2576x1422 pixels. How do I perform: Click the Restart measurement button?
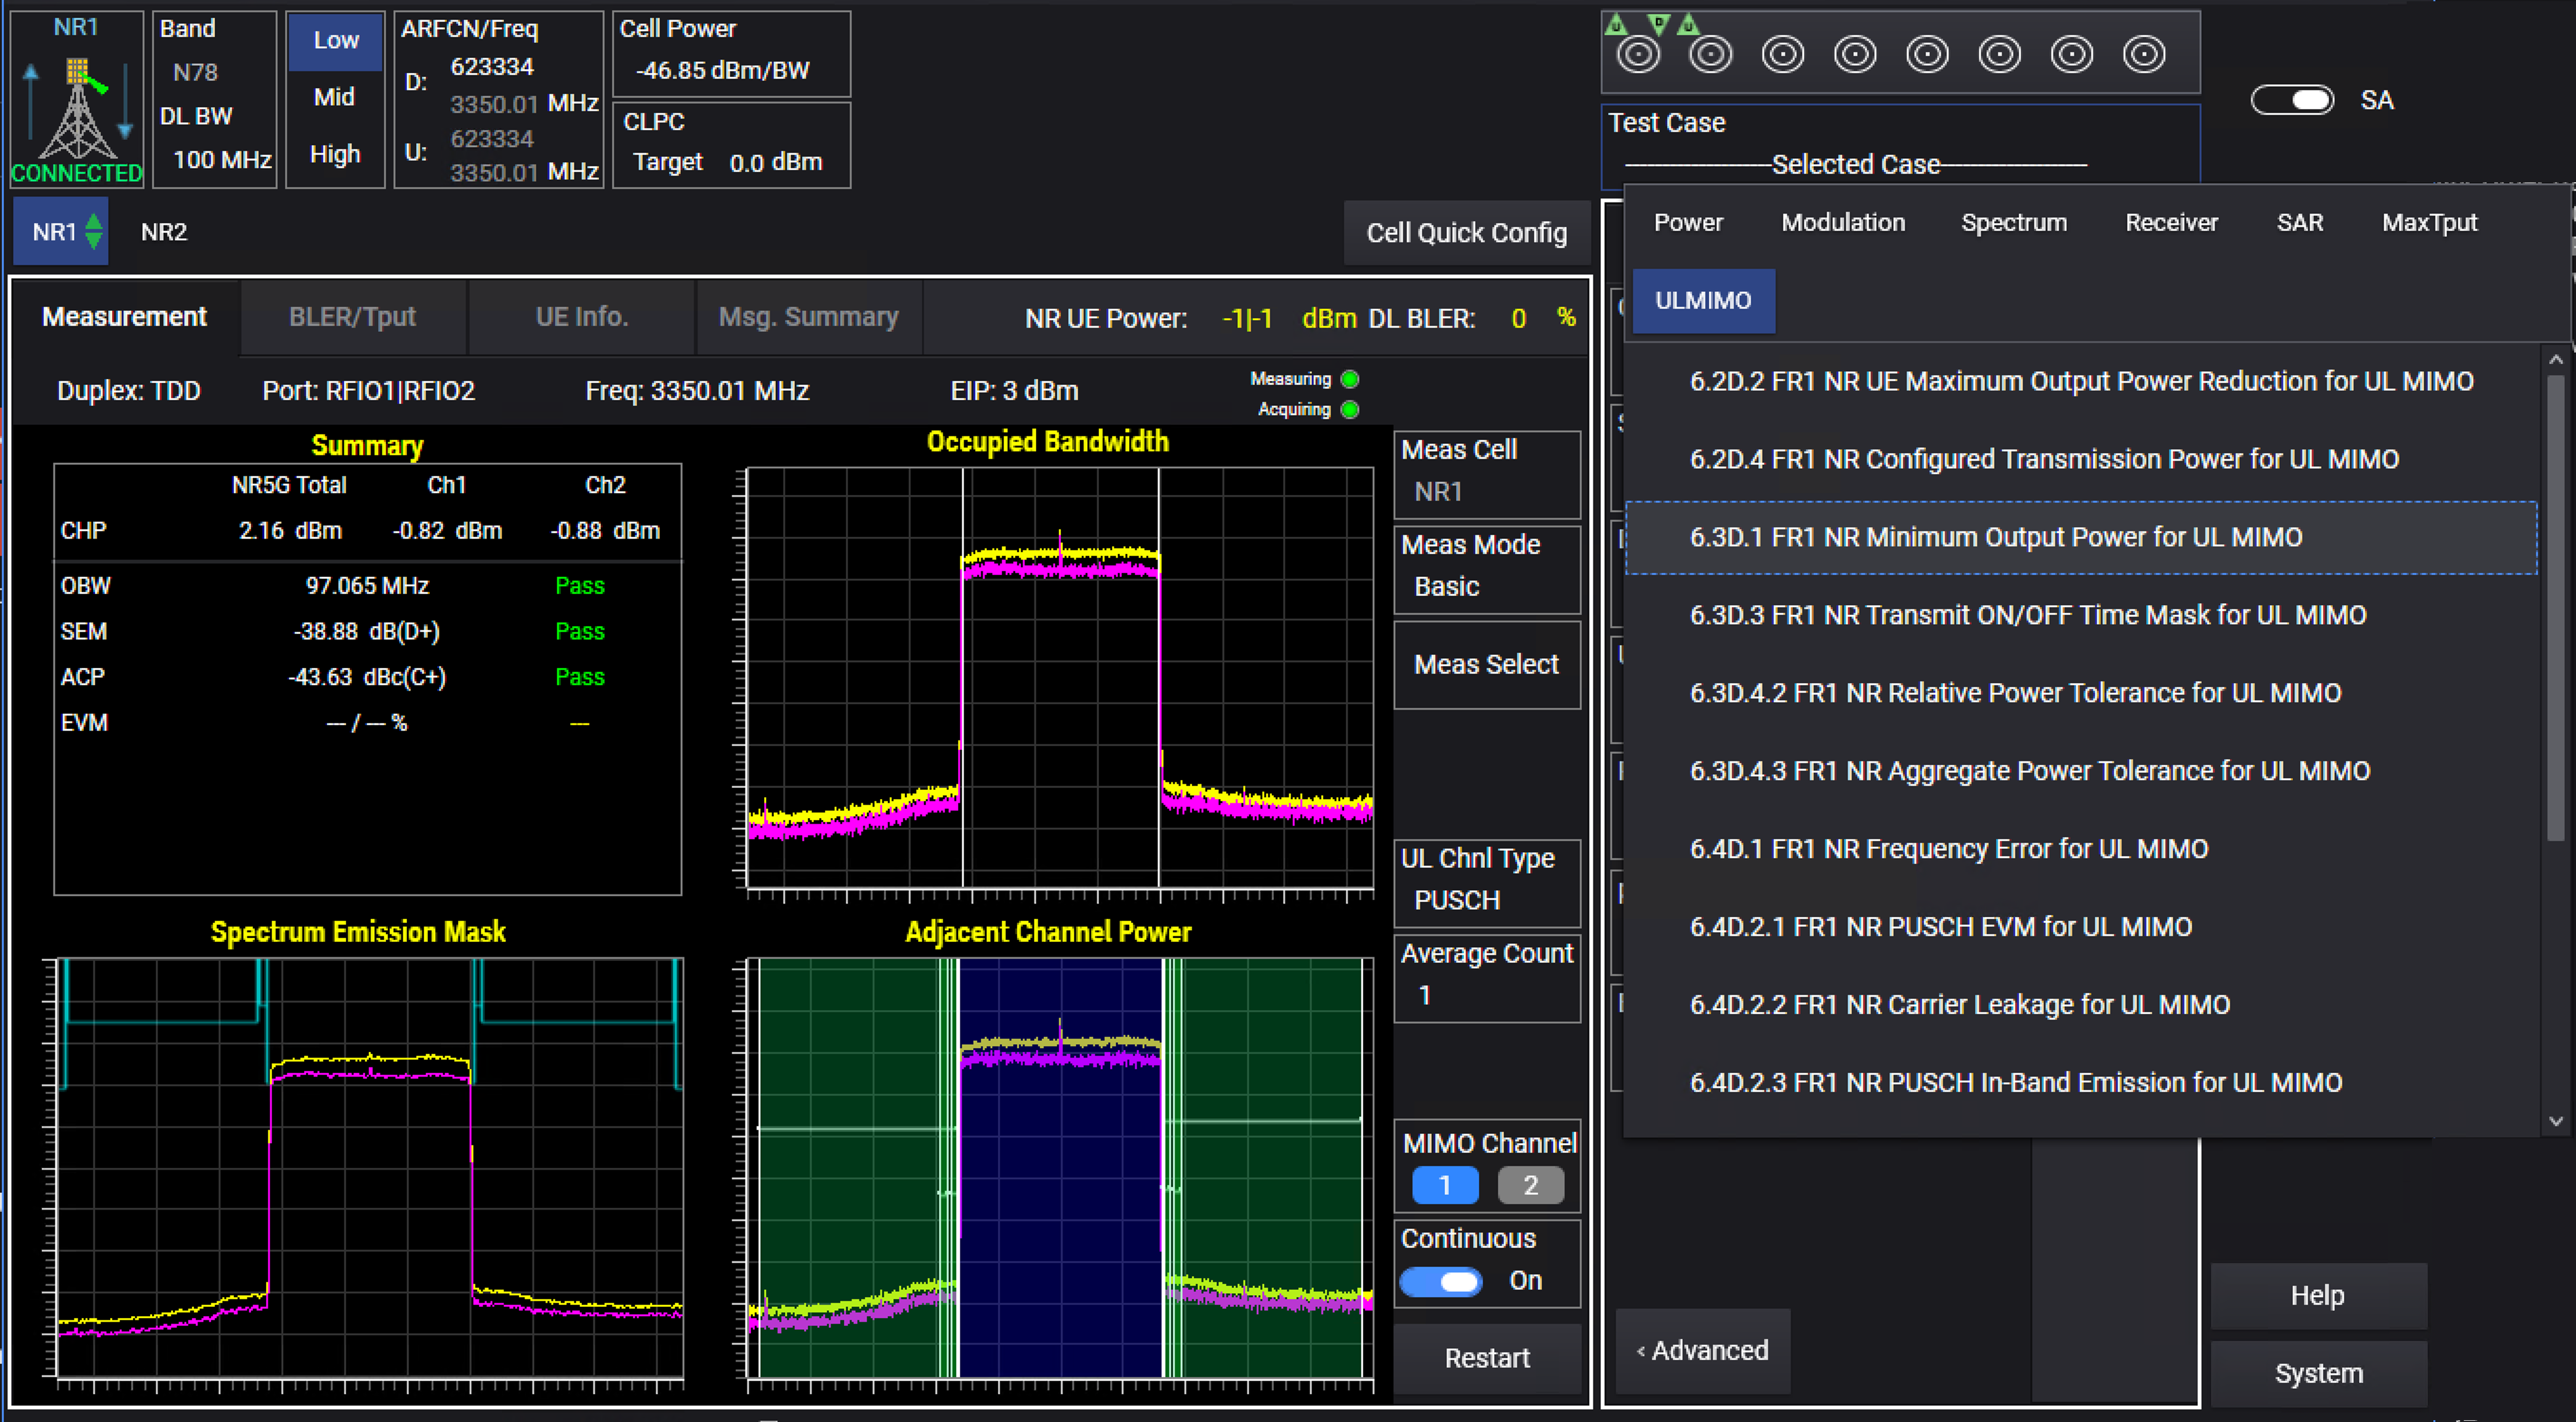coord(1487,1358)
